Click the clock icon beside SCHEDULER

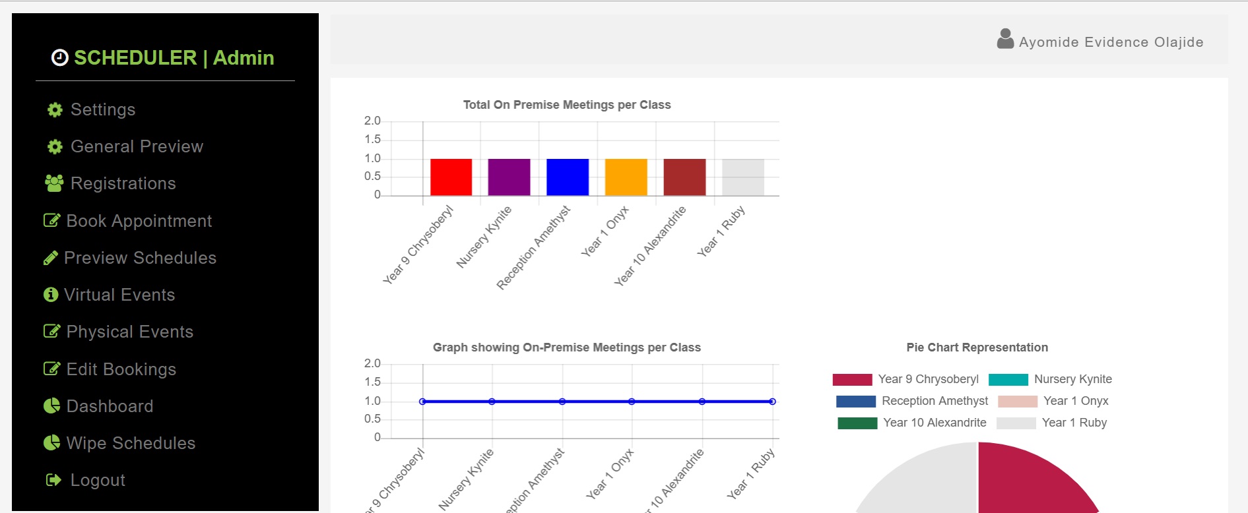coord(59,58)
